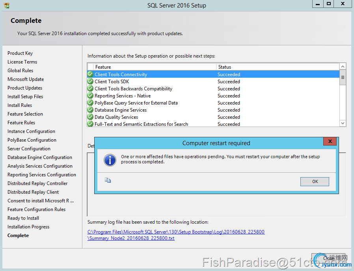
Task: Open the Summary log file link
Action: 176,235
